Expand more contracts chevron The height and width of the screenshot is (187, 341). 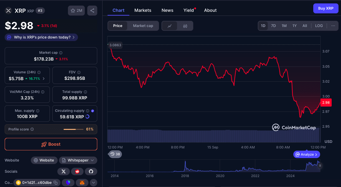93,183
